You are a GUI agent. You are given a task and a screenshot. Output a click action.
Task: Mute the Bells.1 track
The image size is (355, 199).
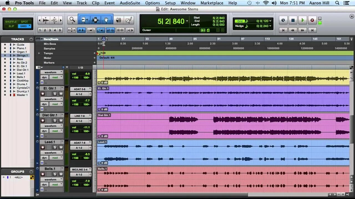[61, 174]
